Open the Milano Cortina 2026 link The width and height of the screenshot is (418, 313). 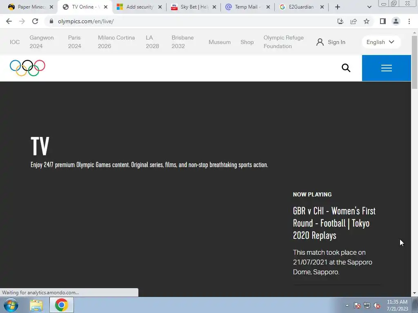tap(116, 42)
